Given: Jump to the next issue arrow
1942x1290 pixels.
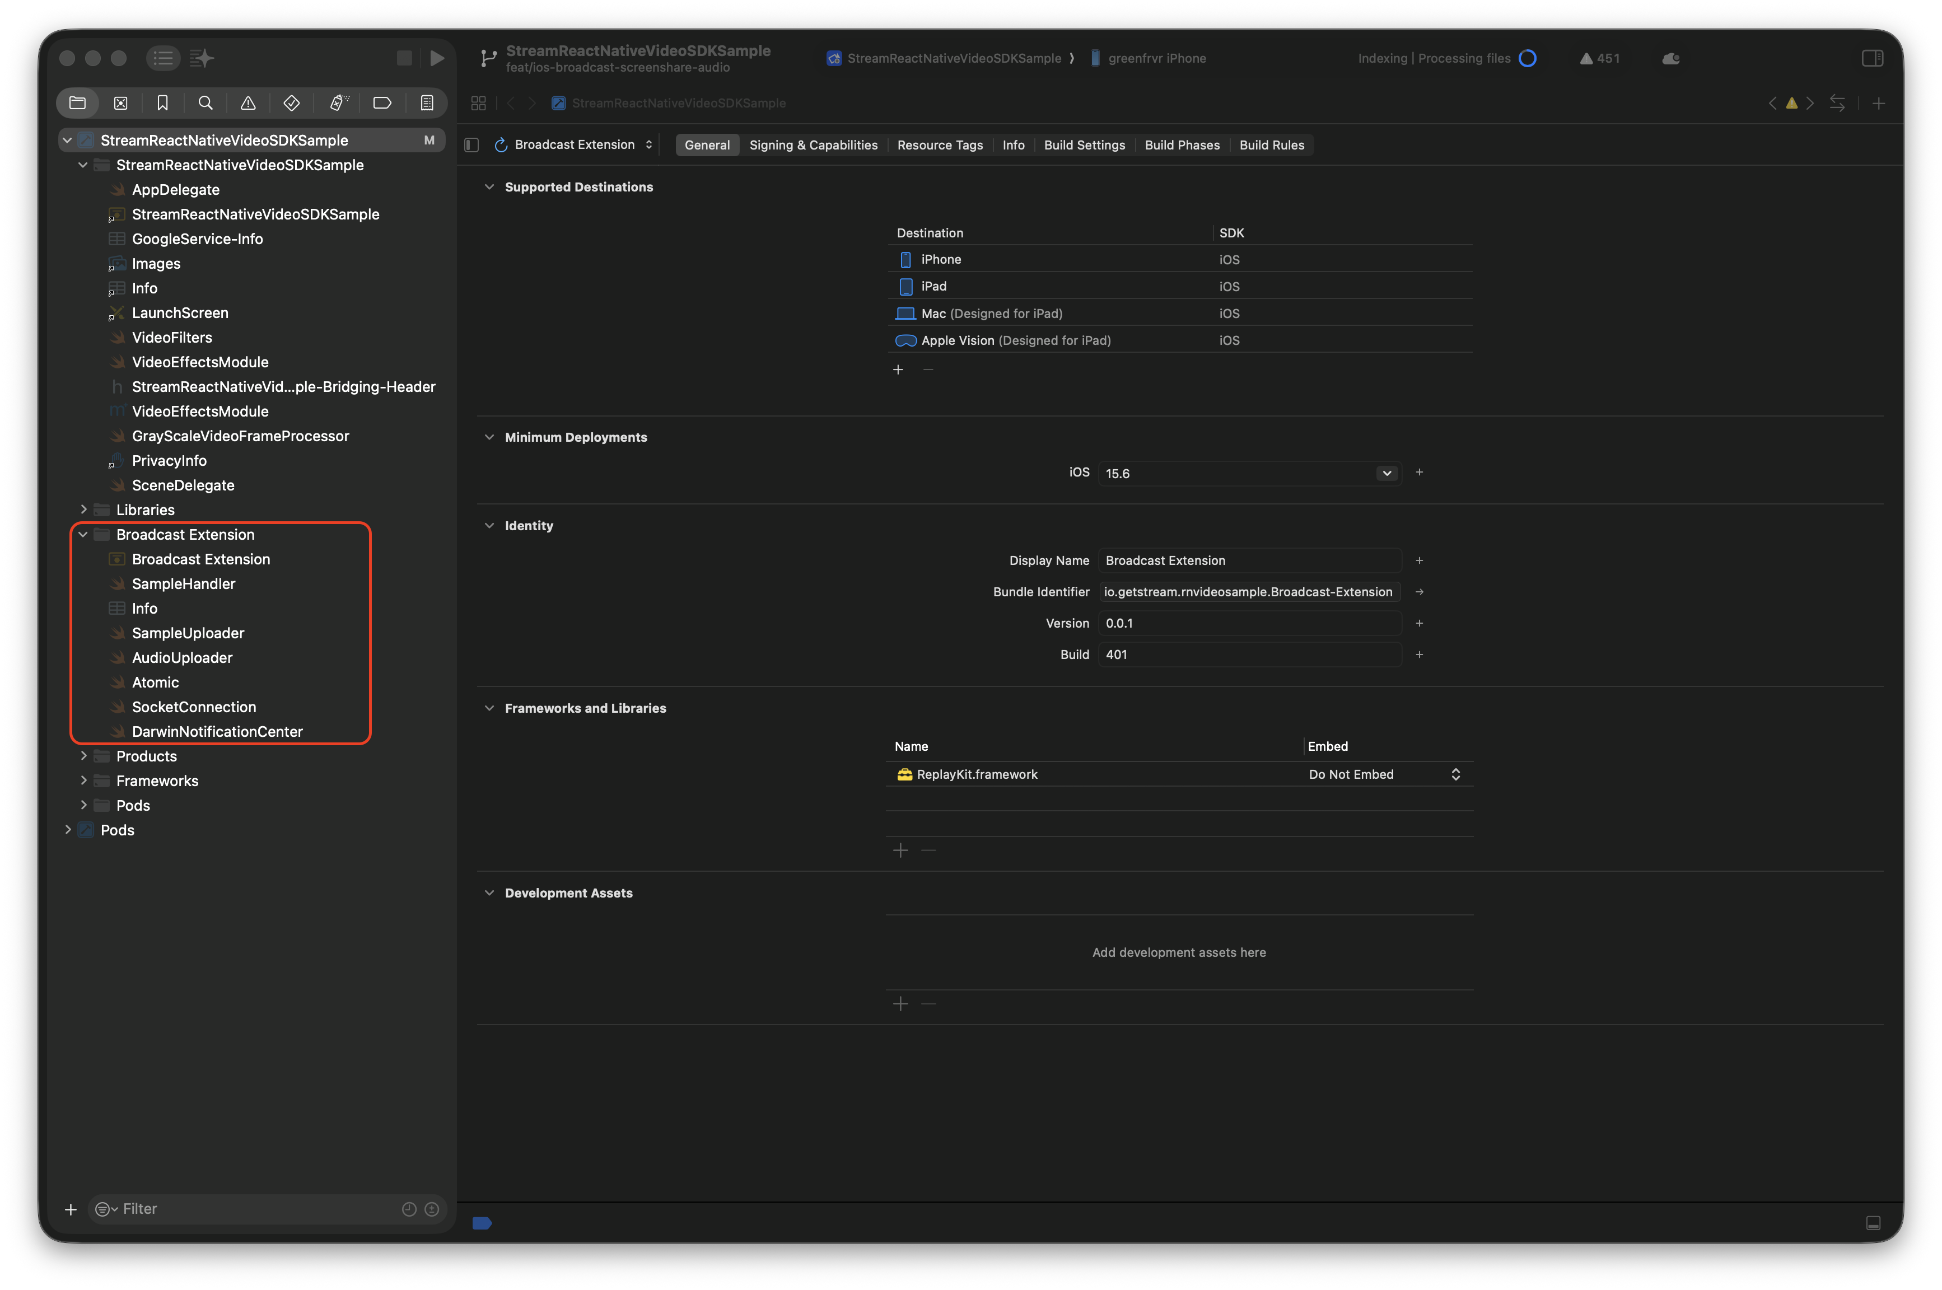Looking at the screenshot, I should pyautogui.click(x=1810, y=103).
